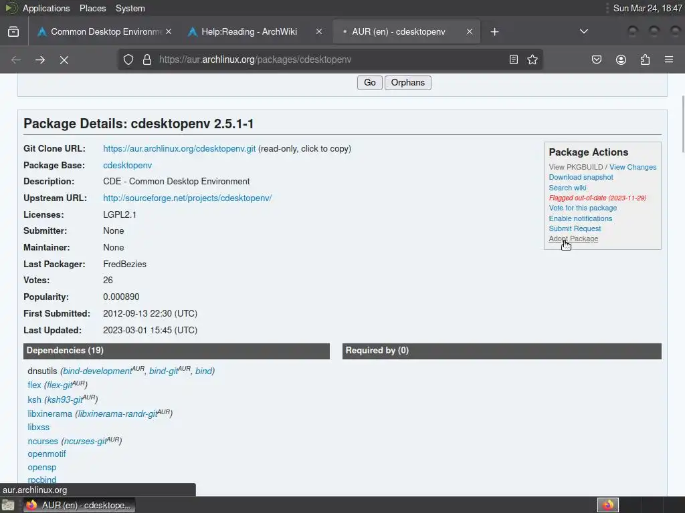This screenshot has width=685, height=513.
Task: Copy the Git Clone URL link
Action: click(x=179, y=149)
